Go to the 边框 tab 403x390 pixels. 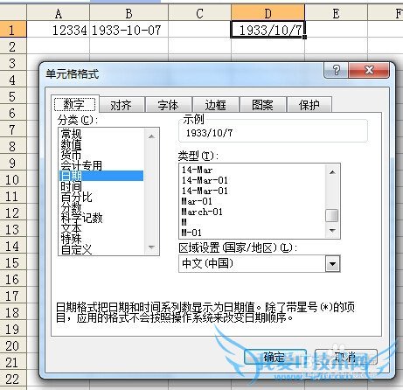(x=216, y=105)
